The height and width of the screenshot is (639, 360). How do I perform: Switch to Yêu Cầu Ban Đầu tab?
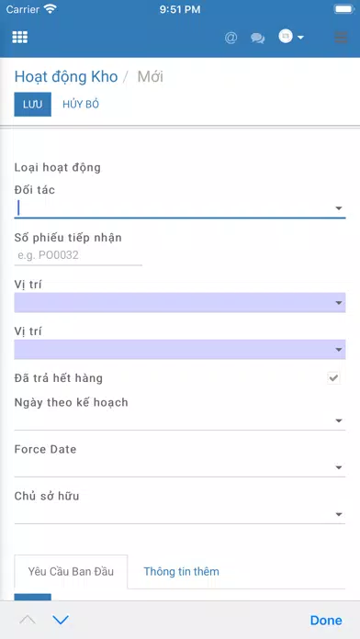coord(71,571)
